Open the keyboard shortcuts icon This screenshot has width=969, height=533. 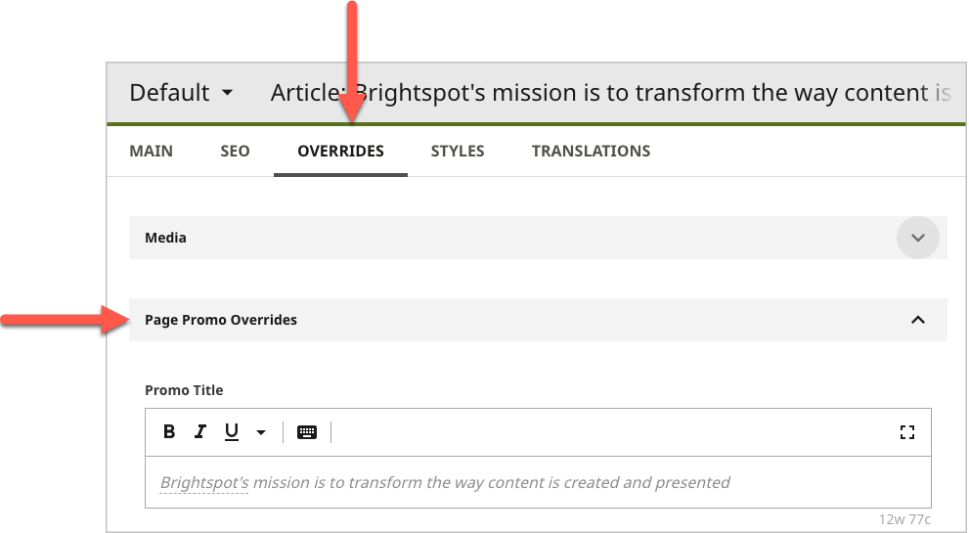click(306, 432)
